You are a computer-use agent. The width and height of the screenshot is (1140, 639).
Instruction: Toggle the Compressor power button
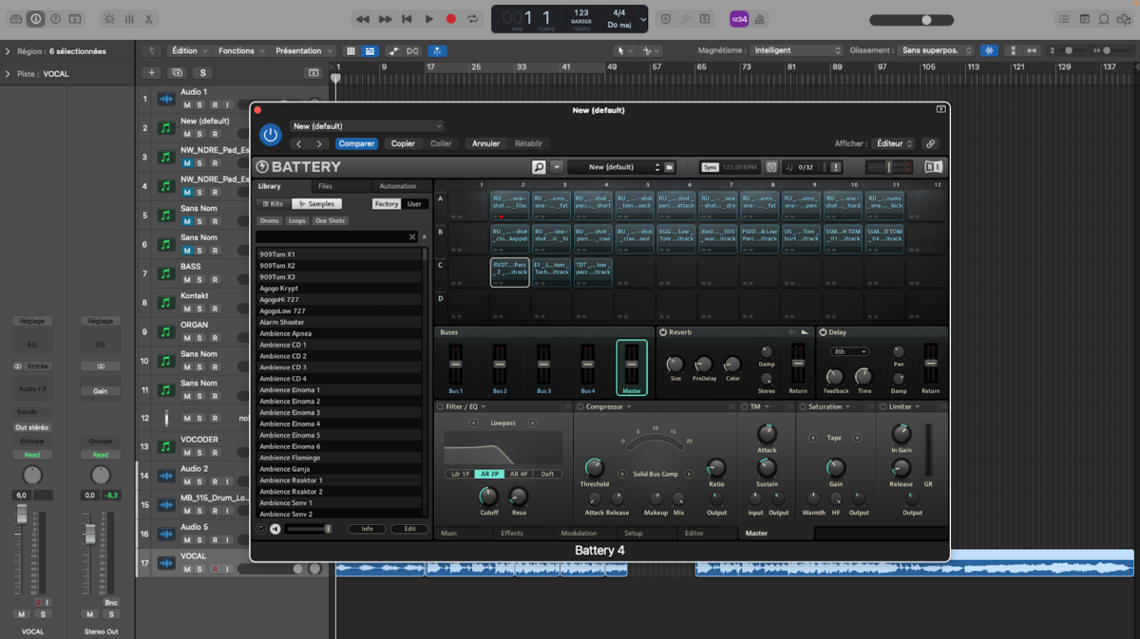pos(579,406)
